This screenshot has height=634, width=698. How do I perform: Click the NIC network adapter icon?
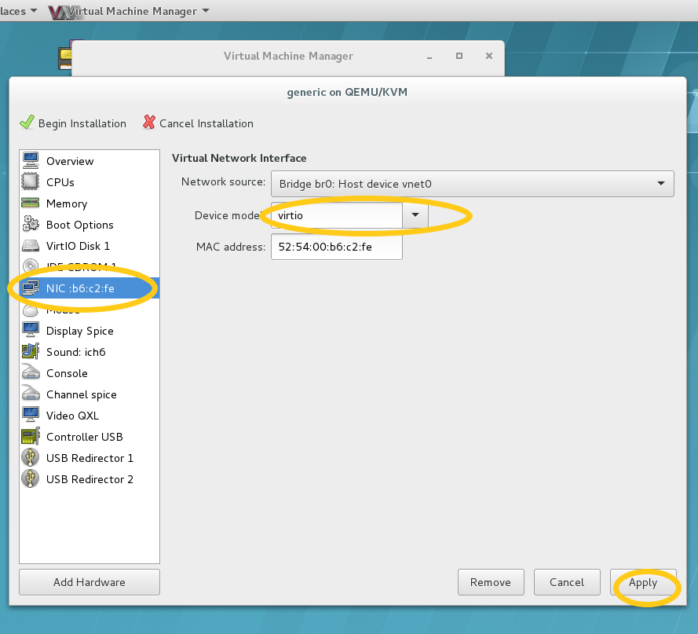[31, 288]
